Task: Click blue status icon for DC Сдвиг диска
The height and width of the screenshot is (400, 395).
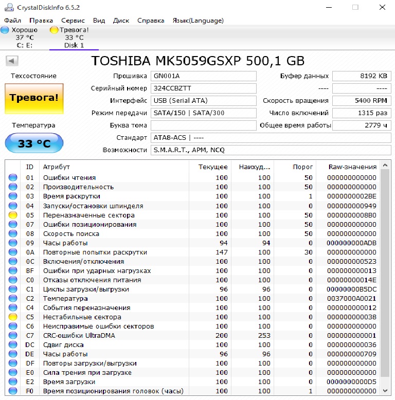Action: [x=13, y=344]
